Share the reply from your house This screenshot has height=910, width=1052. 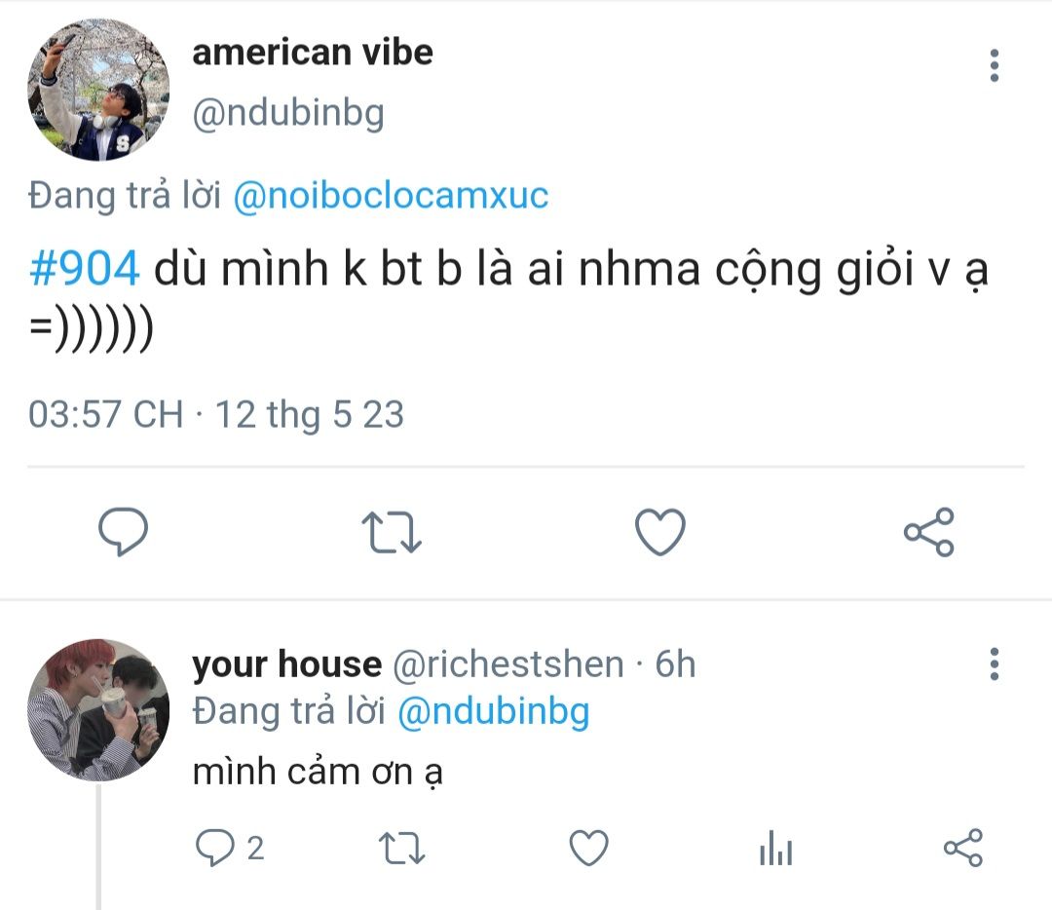point(962,848)
